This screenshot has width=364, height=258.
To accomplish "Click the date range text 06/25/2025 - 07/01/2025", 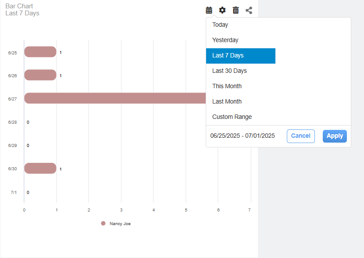I will tap(243, 136).
